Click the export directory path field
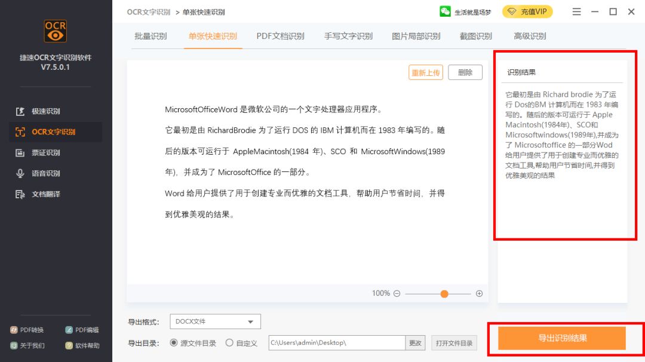The height and width of the screenshot is (362, 645). point(337,343)
